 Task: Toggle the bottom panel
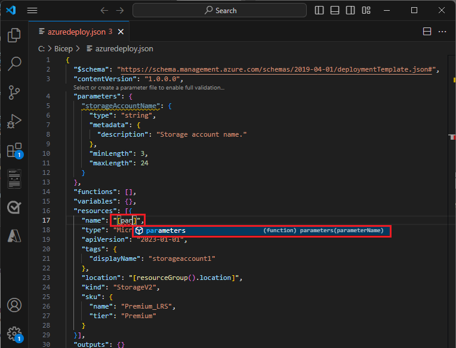pos(335,11)
